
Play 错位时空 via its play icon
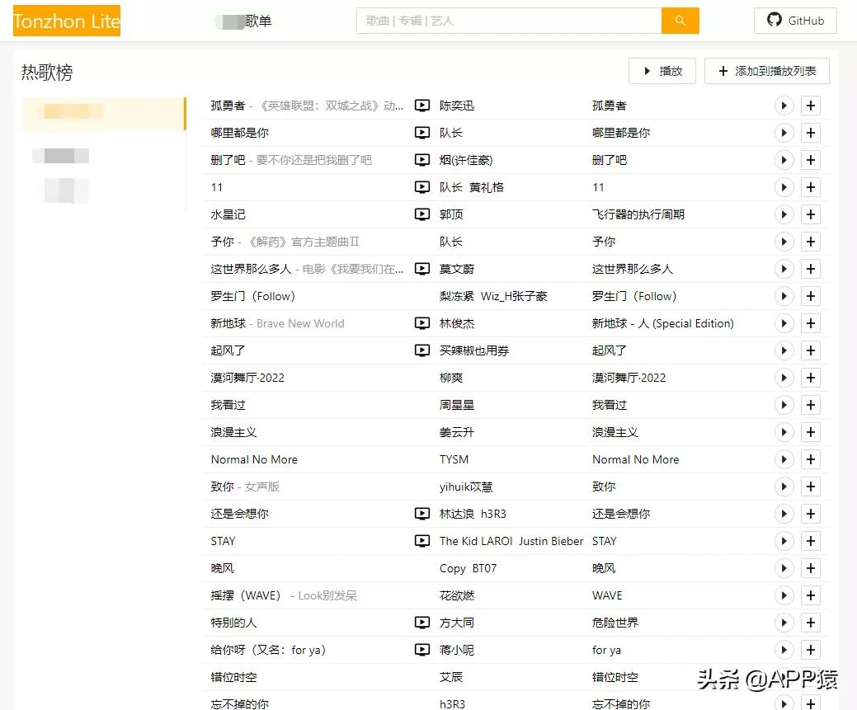784,677
